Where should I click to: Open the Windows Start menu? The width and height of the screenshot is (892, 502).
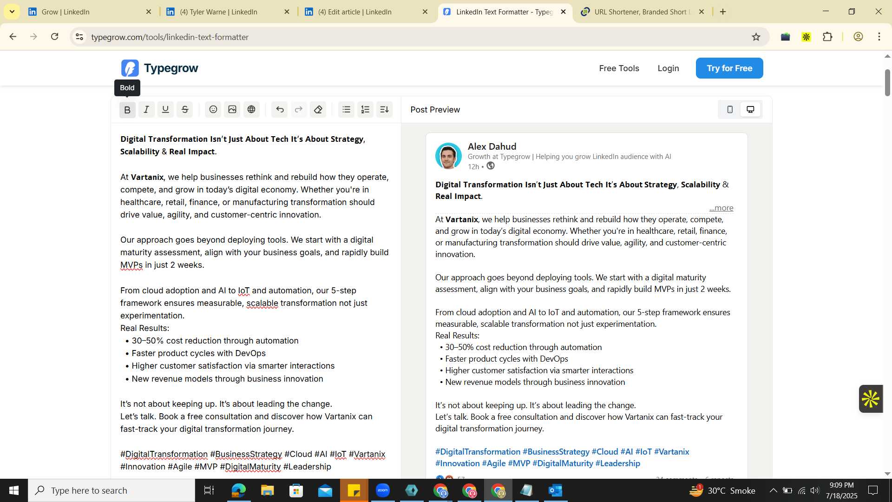(14, 490)
